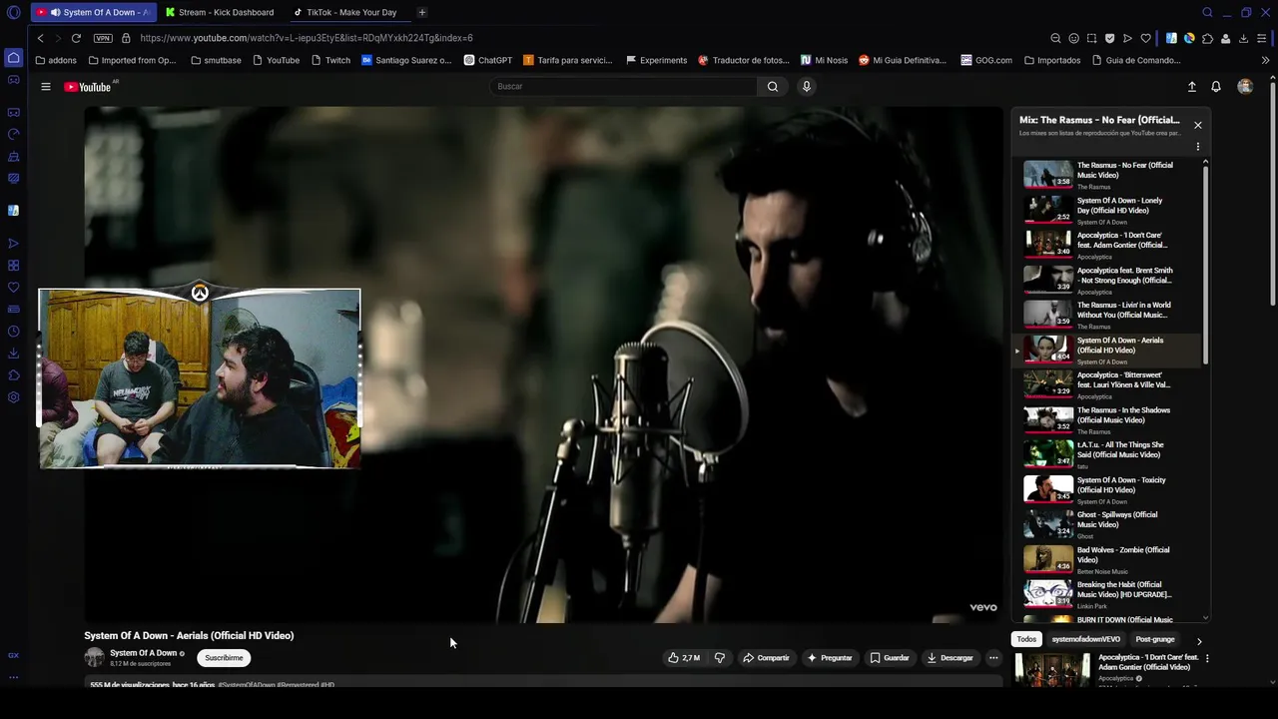Select the System Of A Down tab
This screenshot has height=719, width=1278.
tap(94, 12)
